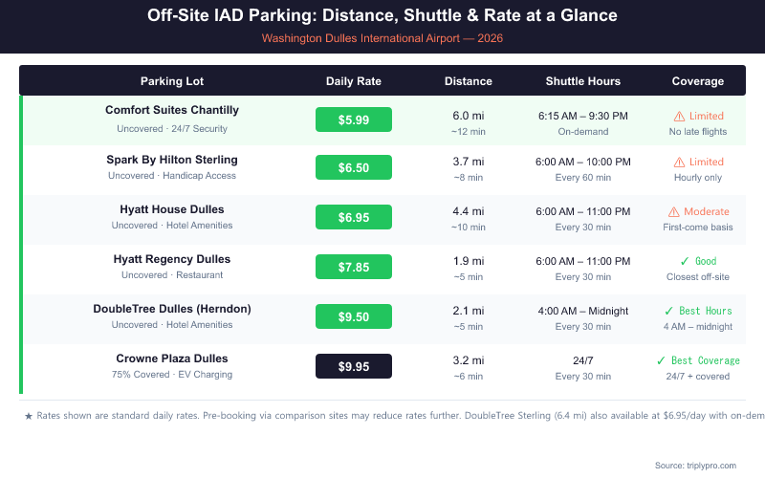Click the checkmark beside Best Hours

668,311
